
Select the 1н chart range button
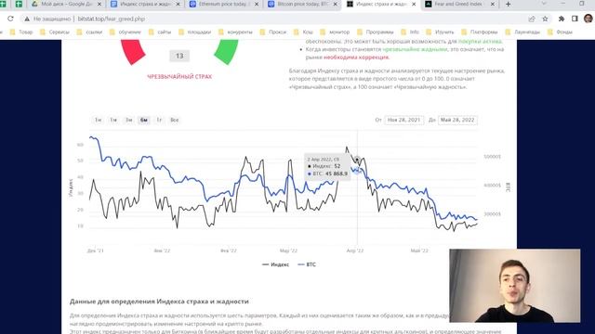point(98,120)
